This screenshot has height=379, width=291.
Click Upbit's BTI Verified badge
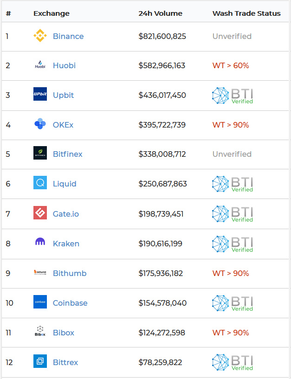click(x=233, y=95)
